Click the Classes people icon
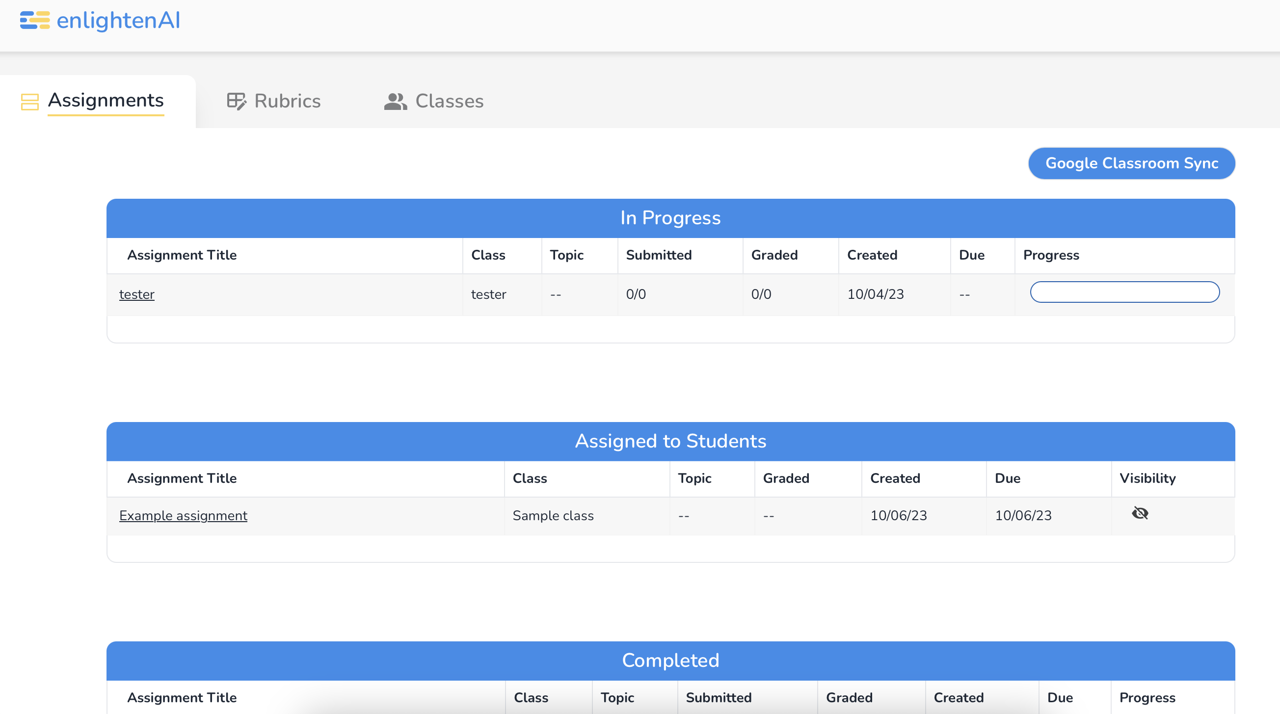The image size is (1280, 714). (396, 102)
